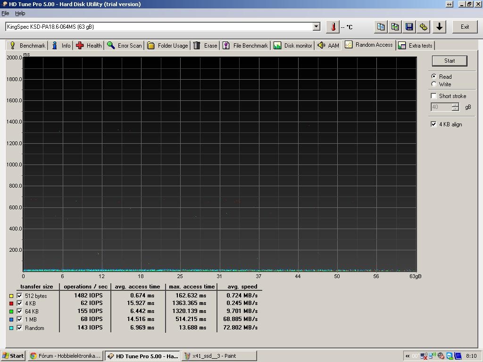Image resolution: width=483 pixels, height=362 pixels.
Task: Click the copy screenshot toolbar icon
Action: point(395,27)
